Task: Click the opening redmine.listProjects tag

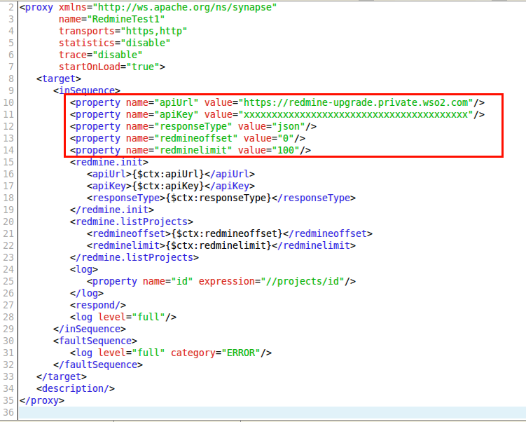Action: tap(132, 222)
